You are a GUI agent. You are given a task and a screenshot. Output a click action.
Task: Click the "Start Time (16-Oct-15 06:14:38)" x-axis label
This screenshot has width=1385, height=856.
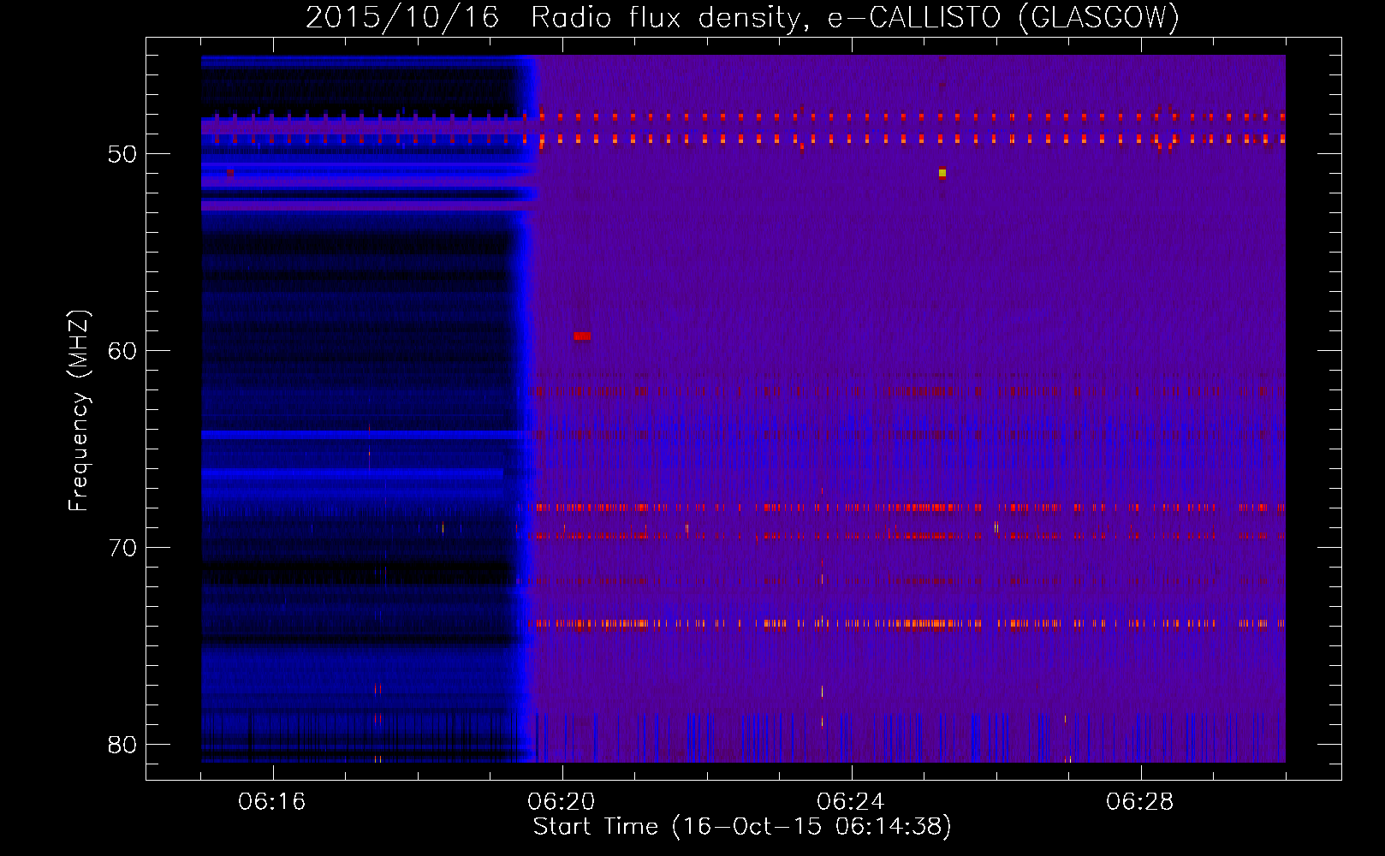point(742,827)
